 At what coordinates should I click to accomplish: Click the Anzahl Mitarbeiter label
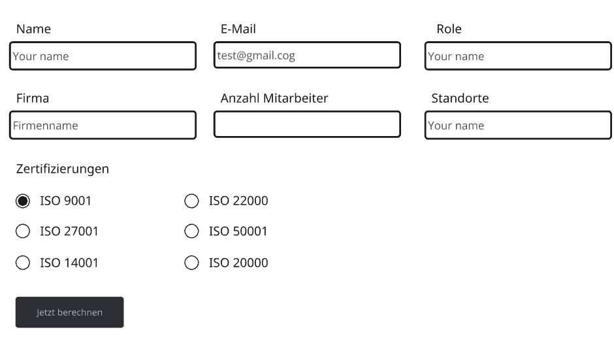click(274, 99)
